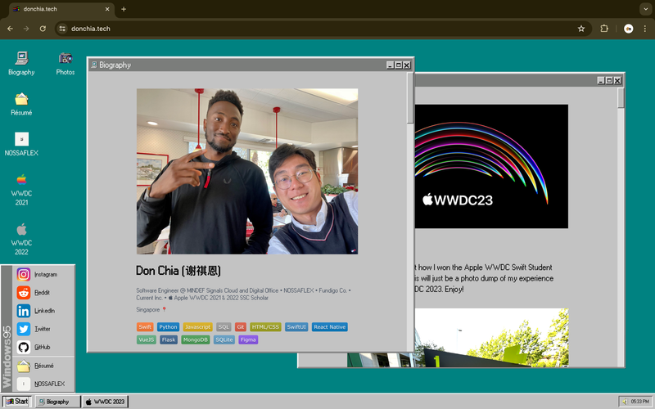Click the WWDC23 banner image
This screenshot has width=655, height=409.
coord(491,166)
